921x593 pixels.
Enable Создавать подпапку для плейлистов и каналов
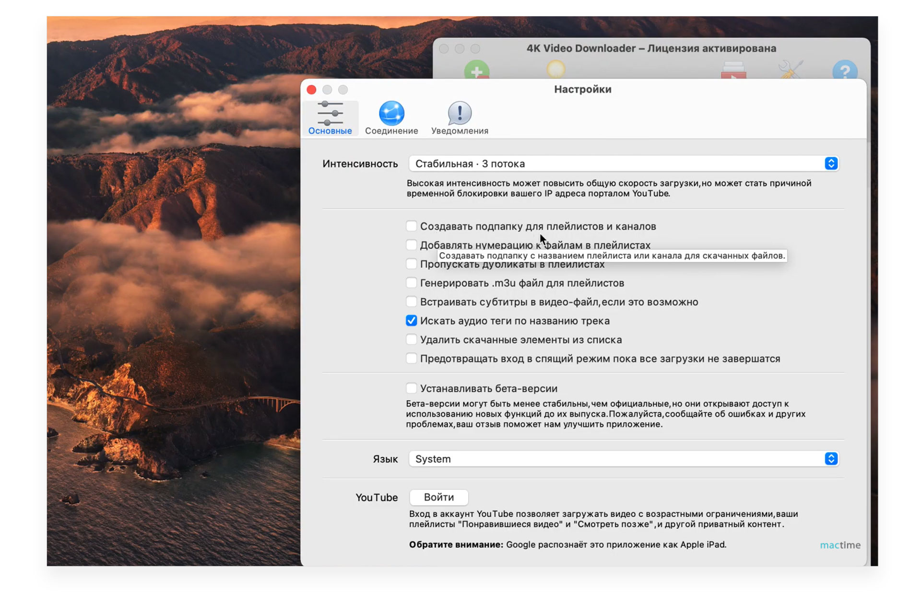(411, 226)
